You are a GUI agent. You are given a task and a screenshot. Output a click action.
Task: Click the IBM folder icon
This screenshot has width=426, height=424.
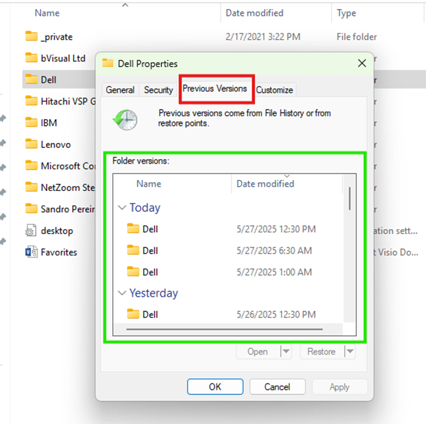[x=31, y=122]
